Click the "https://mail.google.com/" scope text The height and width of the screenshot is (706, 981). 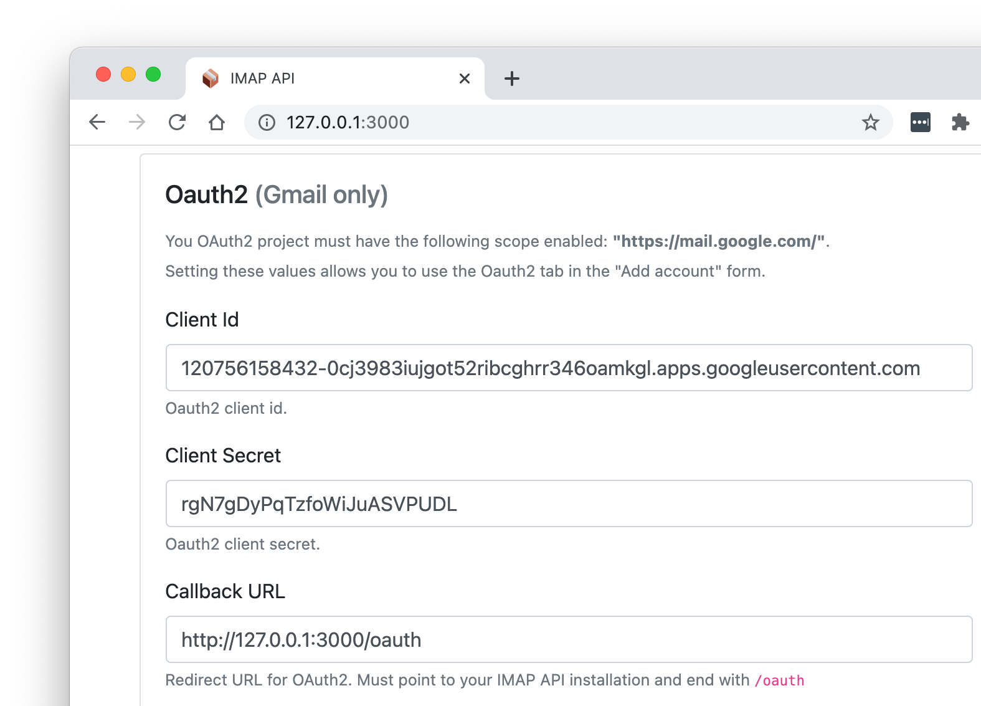(x=719, y=241)
